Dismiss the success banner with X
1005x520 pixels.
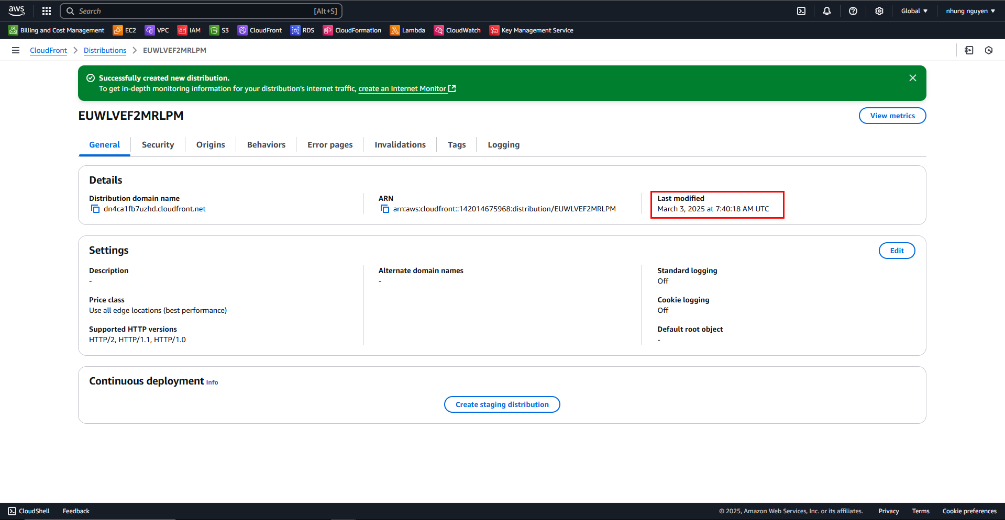coord(913,78)
